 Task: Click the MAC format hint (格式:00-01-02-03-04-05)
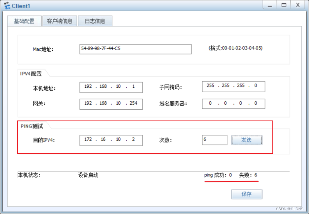point(236,48)
